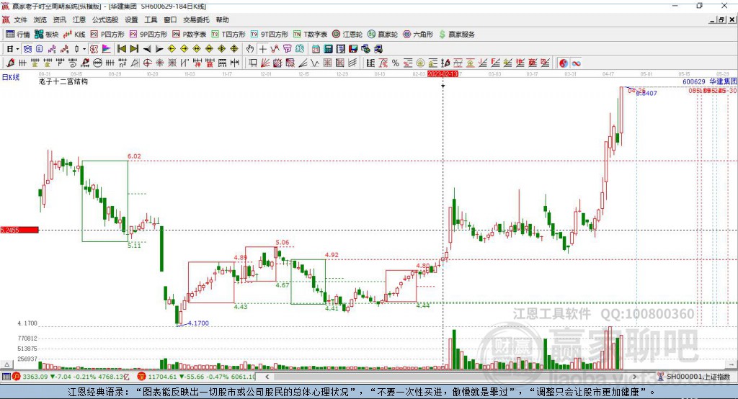Open the calendar date icon
Viewport: 738px width, 399px height.
[x=316, y=49]
